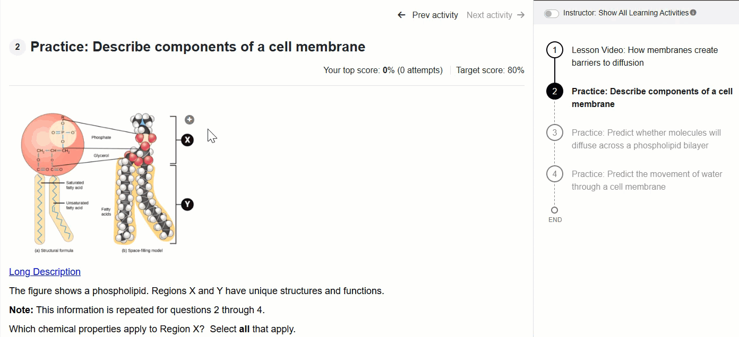
Task: Click the END marker of the timeline
Action: tap(555, 215)
